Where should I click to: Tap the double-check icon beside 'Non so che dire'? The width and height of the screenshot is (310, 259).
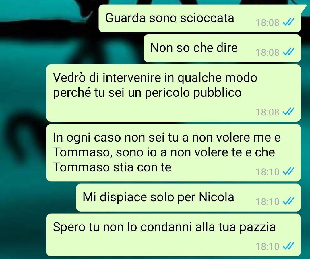click(289, 52)
